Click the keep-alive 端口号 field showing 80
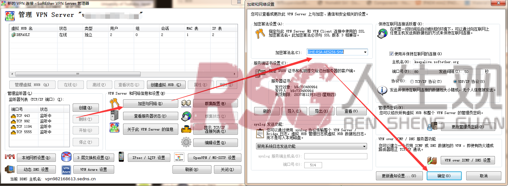 click(421, 72)
